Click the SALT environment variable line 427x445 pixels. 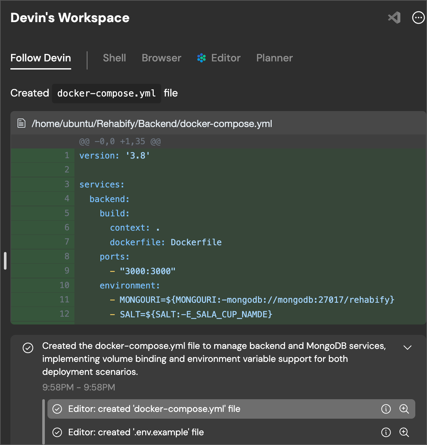191,314
